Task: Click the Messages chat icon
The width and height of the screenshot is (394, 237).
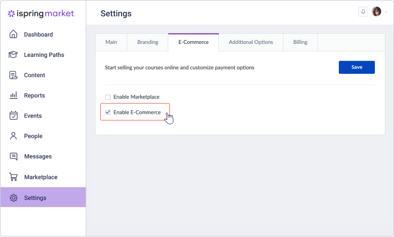Action: pos(14,156)
